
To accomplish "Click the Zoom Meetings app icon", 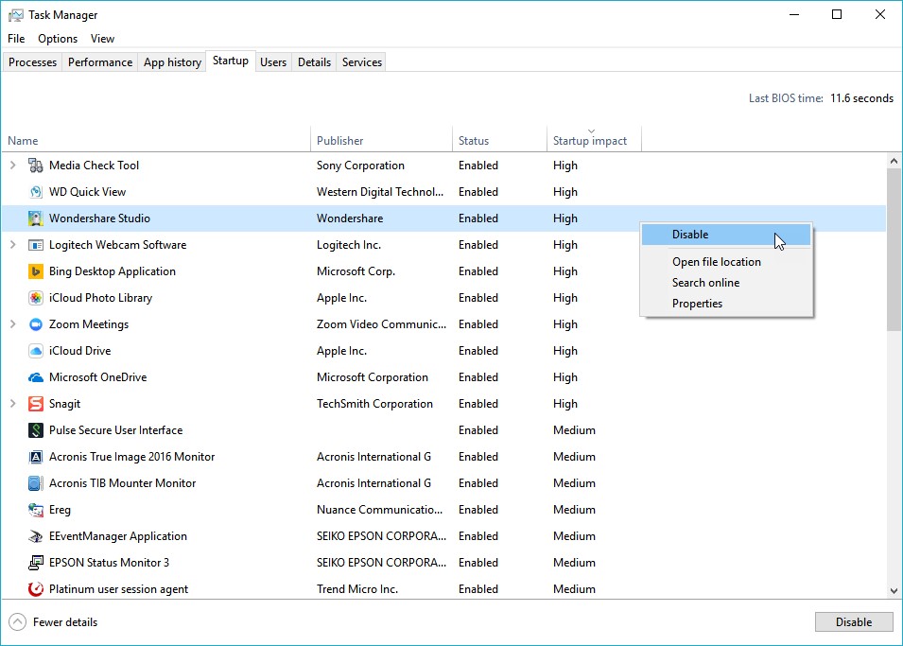I will pos(36,324).
